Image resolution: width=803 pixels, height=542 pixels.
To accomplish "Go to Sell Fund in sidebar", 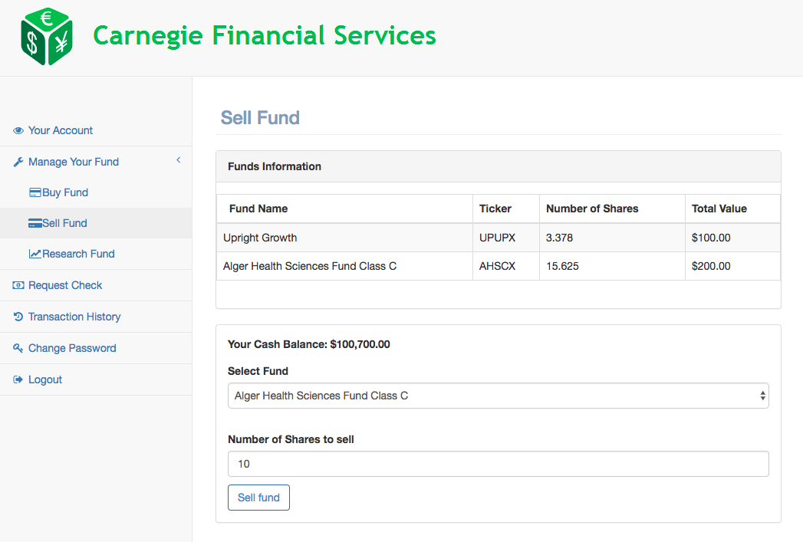I will tap(64, 223).
